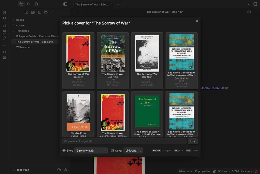260x174 pixels.
Task: Navigate forward arrow in note header
Action: coord(81,12)
